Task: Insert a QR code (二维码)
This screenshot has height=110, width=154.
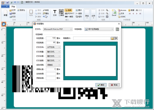Action: pos(61,13)
